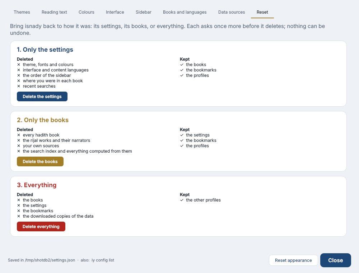This screenshot has height=273, width=359.
Task: Click 'the other profiles' text
Action: 203,200
